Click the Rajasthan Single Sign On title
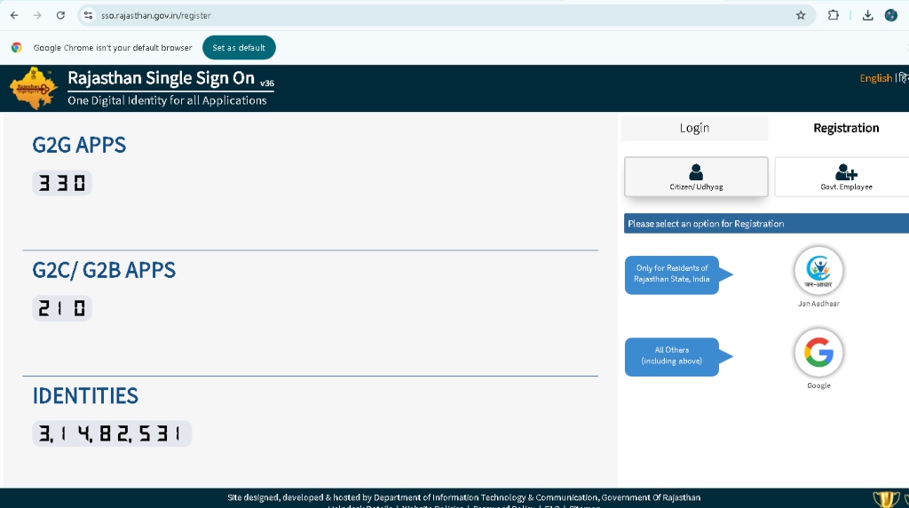The width and height of the screenshot is (909, 508). tap(162, 77)
